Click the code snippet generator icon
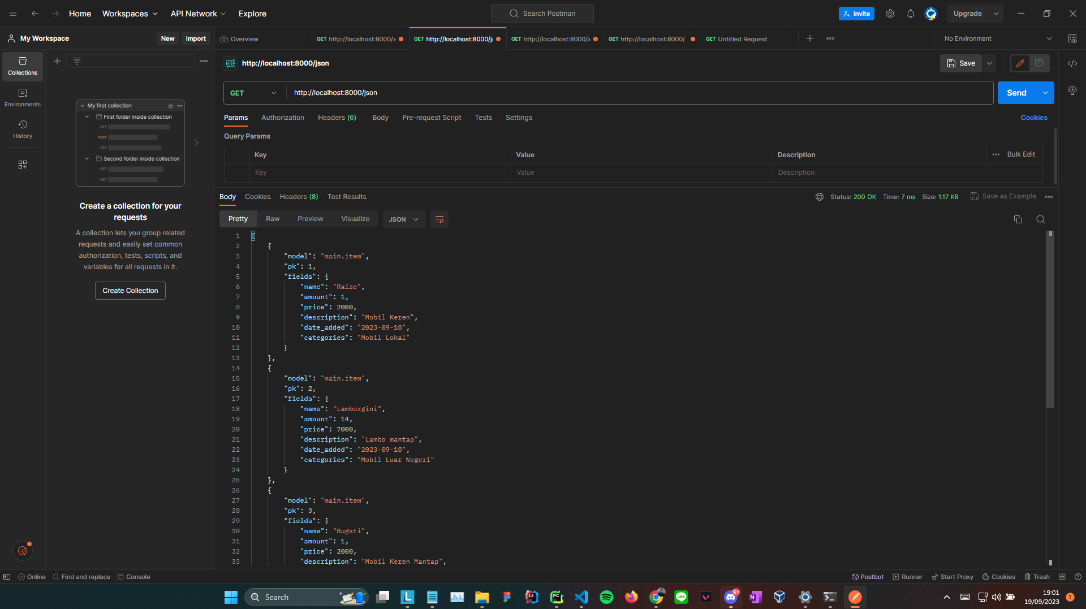This screenshot has height=609, width=1086. pos(1072,63)
